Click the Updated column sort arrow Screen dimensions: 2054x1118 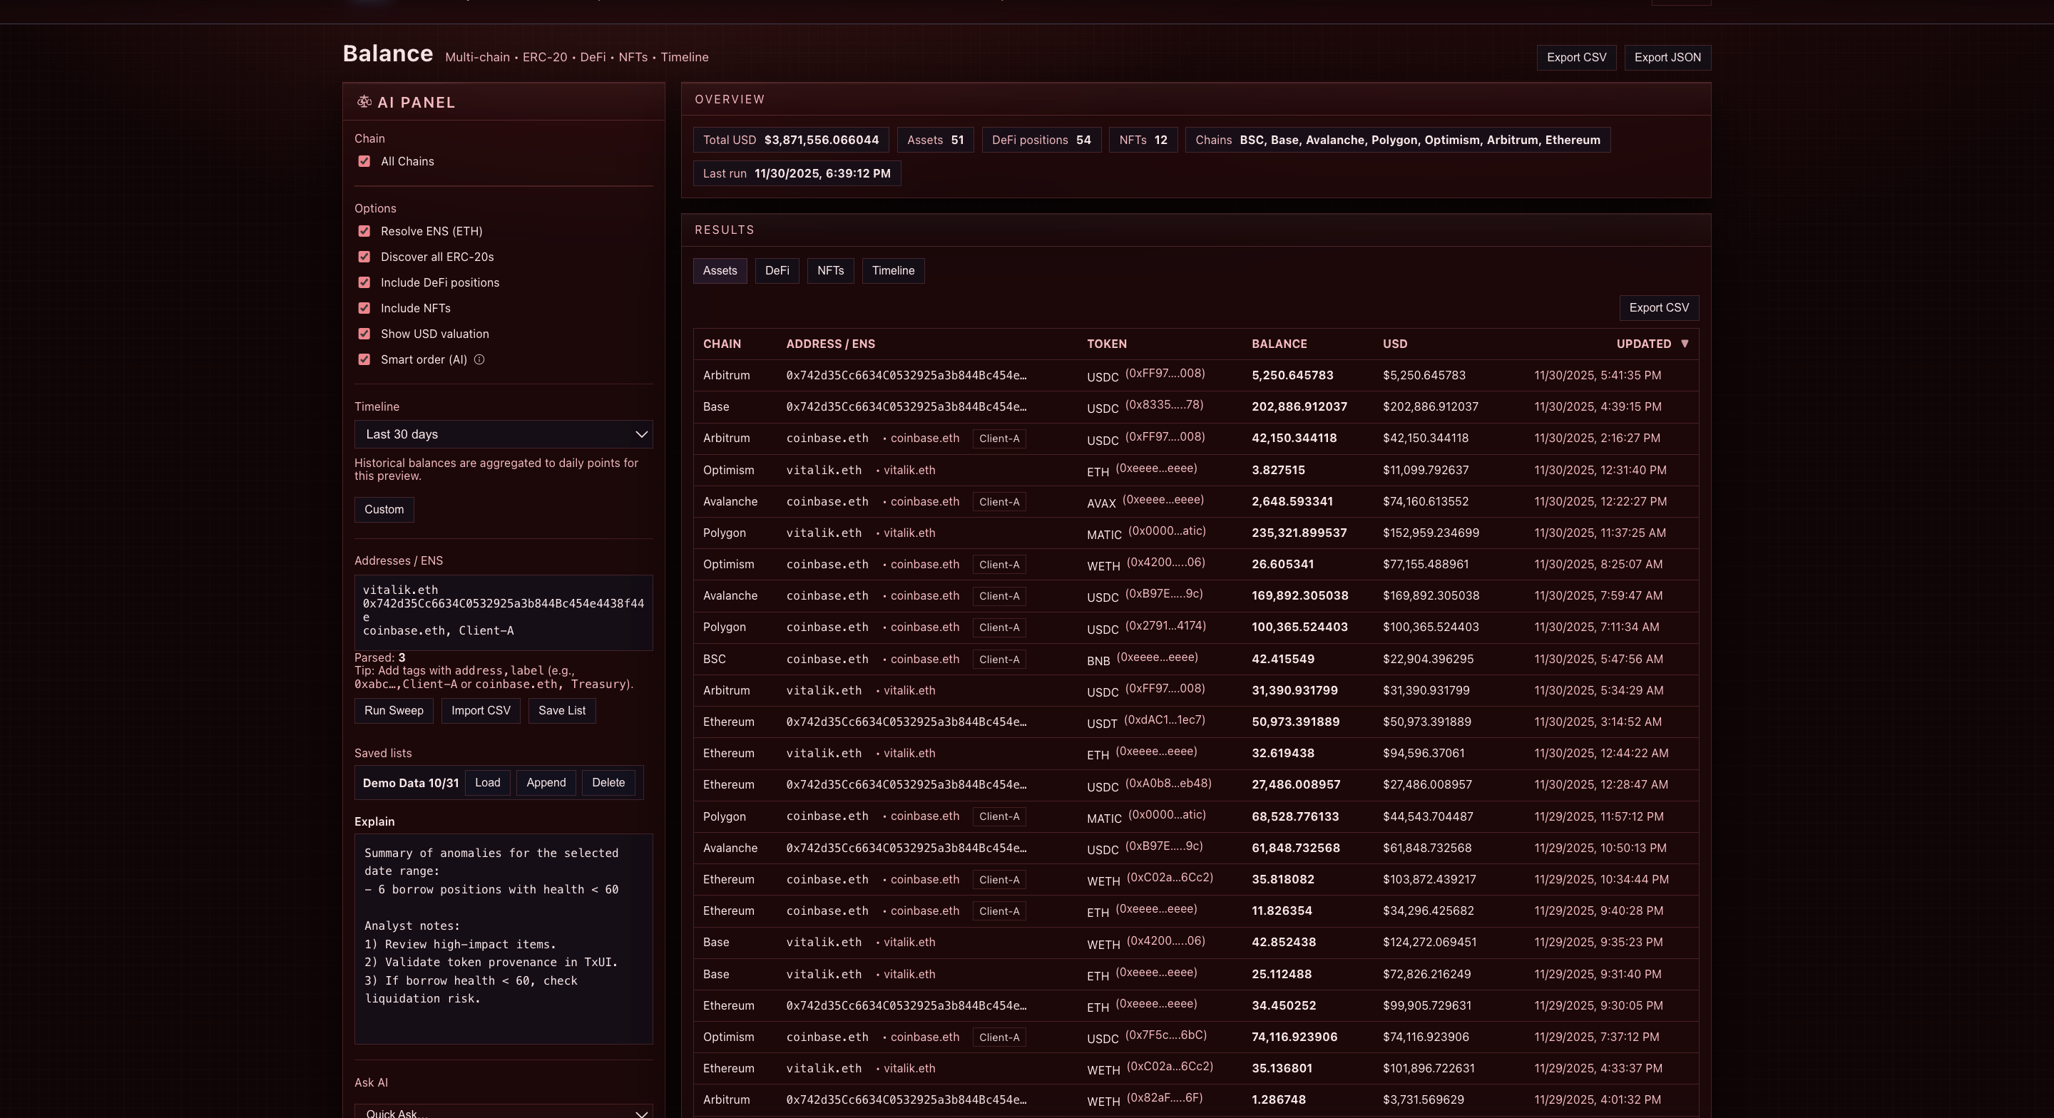[1684, 344]
